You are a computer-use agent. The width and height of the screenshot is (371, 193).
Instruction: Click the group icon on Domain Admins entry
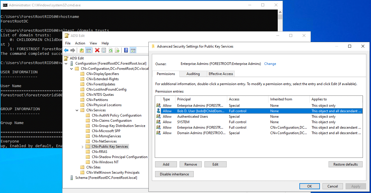(158, 133)
